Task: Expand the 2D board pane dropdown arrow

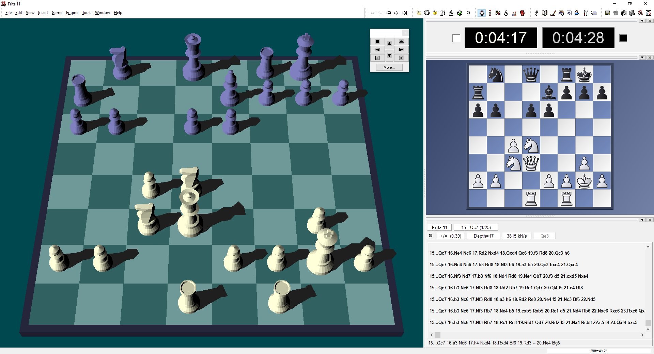Action: pos(642,58)
